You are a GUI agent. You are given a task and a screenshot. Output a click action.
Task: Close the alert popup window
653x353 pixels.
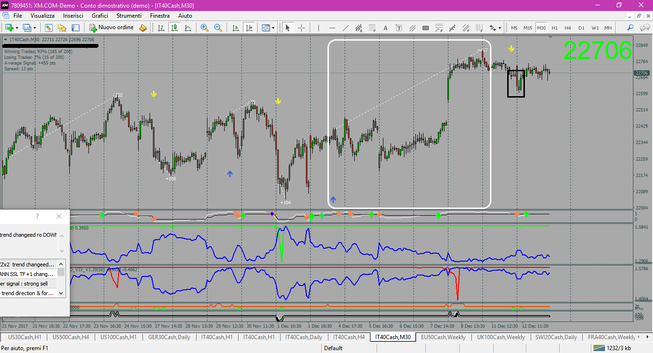[59, 216]
